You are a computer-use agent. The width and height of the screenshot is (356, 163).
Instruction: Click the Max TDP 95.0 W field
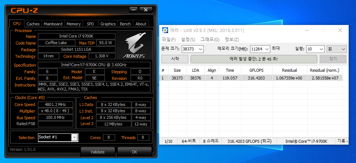coord(106,43)
